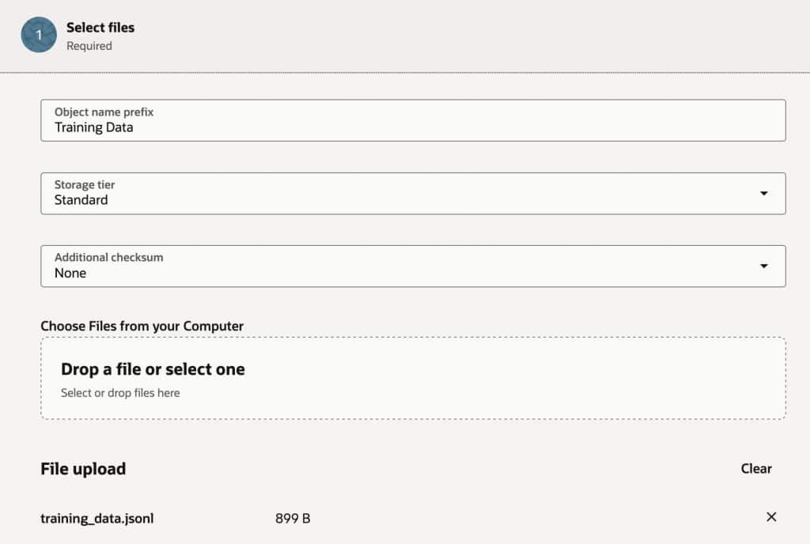Screen dimensions: 810x544
Task: Click Select or drop files here text
Action: point(119,392)
